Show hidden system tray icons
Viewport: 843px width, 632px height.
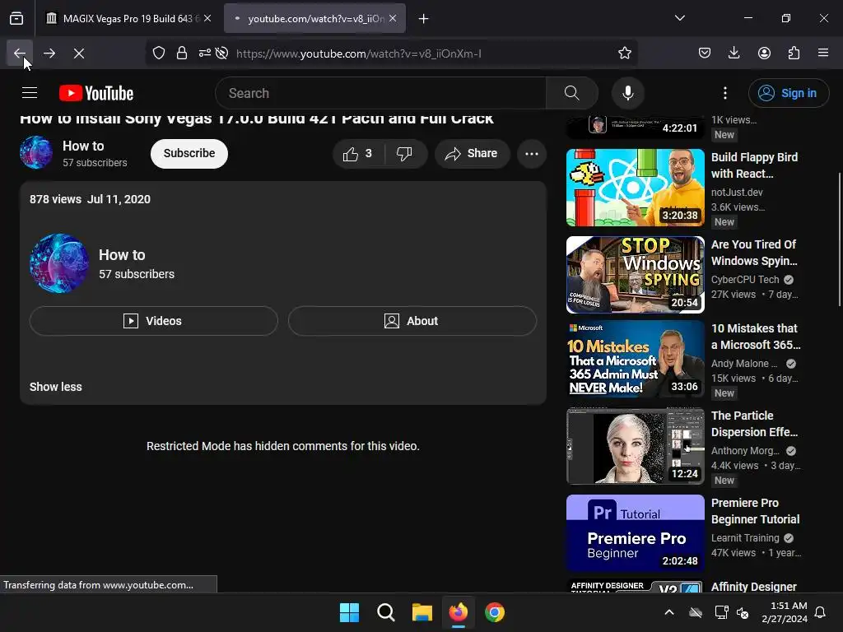click(669, 612)
